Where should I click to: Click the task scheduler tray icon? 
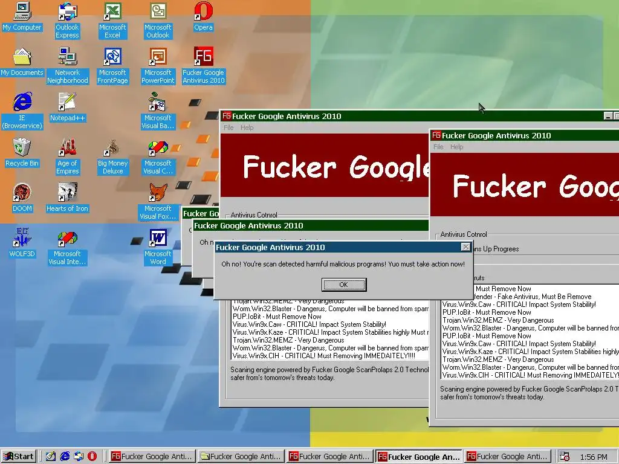click(x=565, y=457)
